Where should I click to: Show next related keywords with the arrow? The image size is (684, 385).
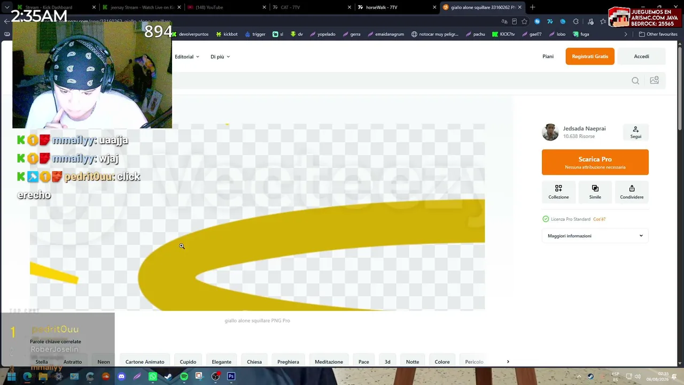click(x=508, y=362)
